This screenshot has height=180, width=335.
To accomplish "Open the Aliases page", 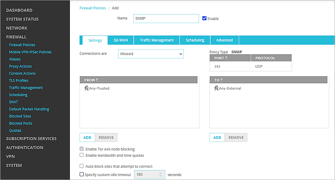I will pyautogui.click(x=15, y=59).
